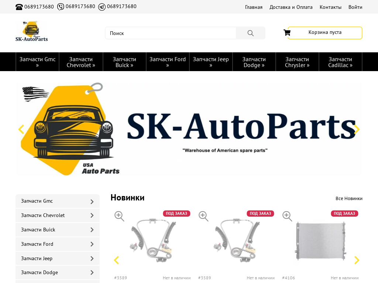378x283 pixels.
Task: Click Запчасти Ford text in sidebar
Action: click(x=37, y=244)
